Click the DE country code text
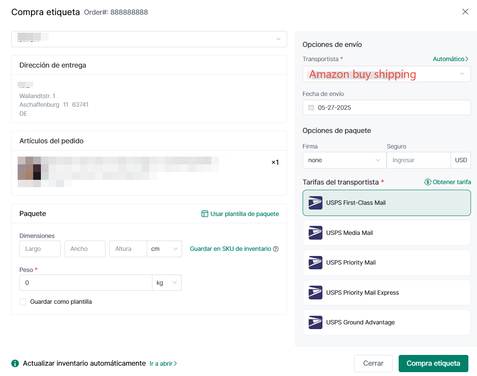Viewport: 477px width, 376px height. 23,114
